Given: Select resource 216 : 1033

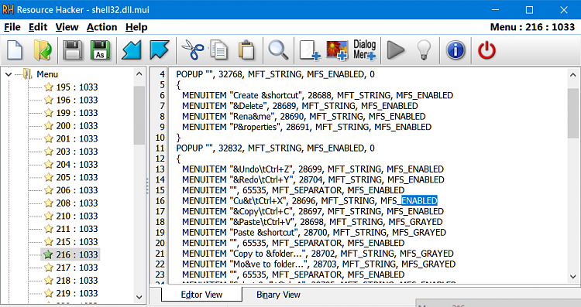Looking at the screenshot, I should pyautogui.click(x=77, y=255).
